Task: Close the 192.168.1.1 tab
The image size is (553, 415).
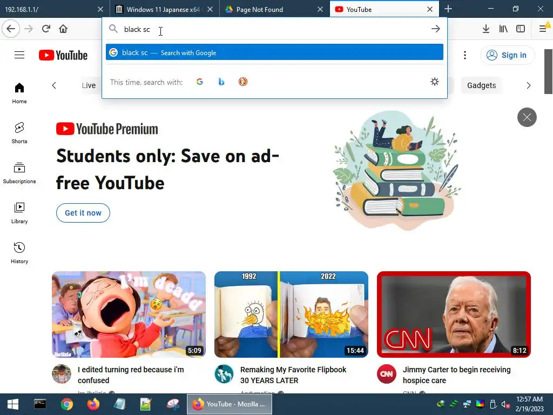Action: pos(100,9)
